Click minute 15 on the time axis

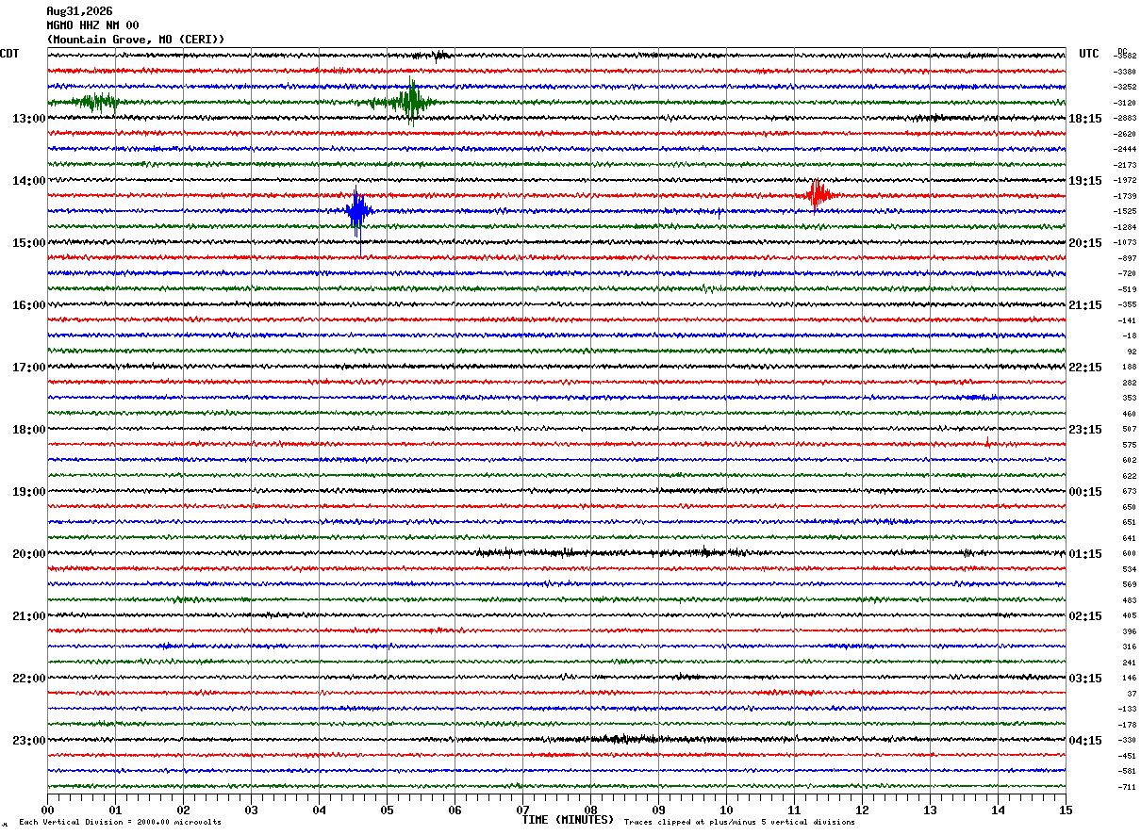pos(1066,810)
